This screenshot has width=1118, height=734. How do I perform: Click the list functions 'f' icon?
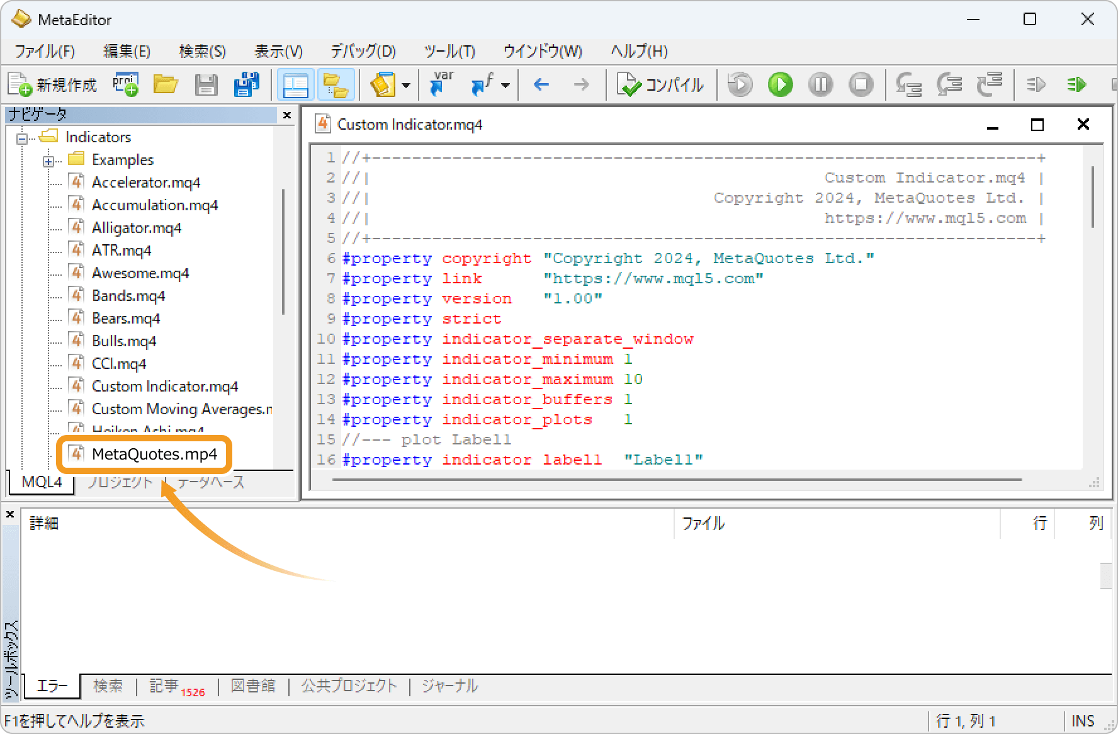click(x=482, y=84)
